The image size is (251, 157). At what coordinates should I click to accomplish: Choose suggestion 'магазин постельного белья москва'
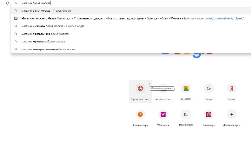131,34
